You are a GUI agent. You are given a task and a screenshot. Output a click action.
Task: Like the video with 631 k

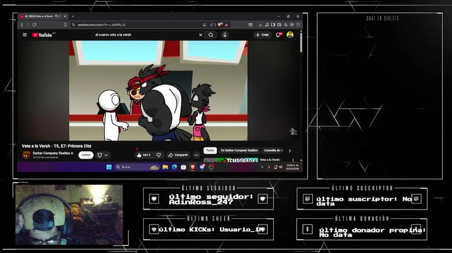click(144, 155)
